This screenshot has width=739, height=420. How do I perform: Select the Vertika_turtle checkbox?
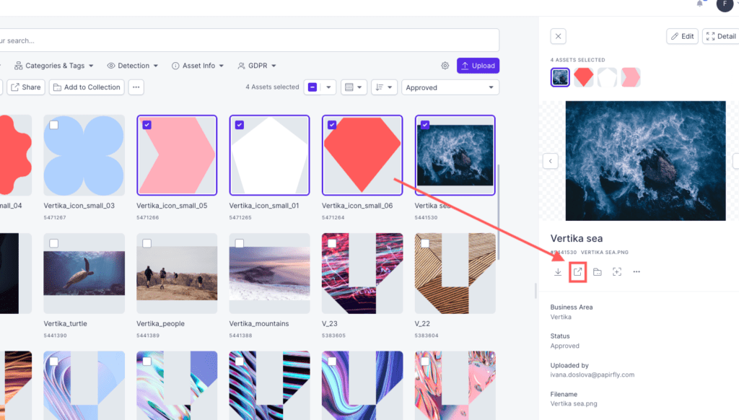[x=54, y=243]
